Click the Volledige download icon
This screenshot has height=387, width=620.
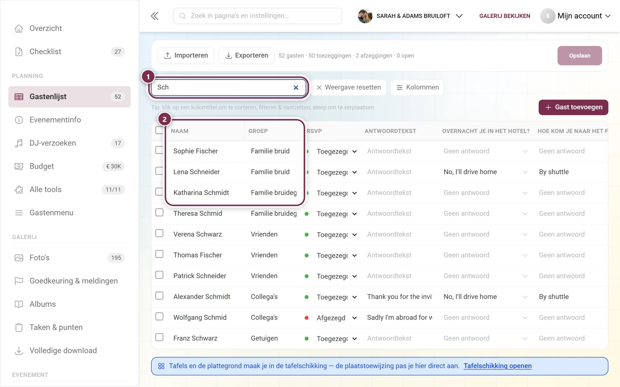pyautogui.click(x=19, y=351)
